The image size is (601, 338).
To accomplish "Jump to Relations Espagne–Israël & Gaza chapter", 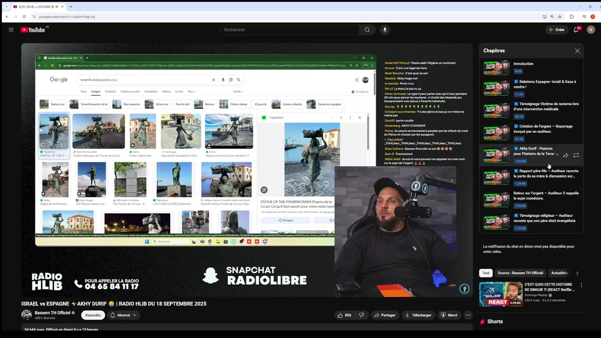I will point(531,88).
